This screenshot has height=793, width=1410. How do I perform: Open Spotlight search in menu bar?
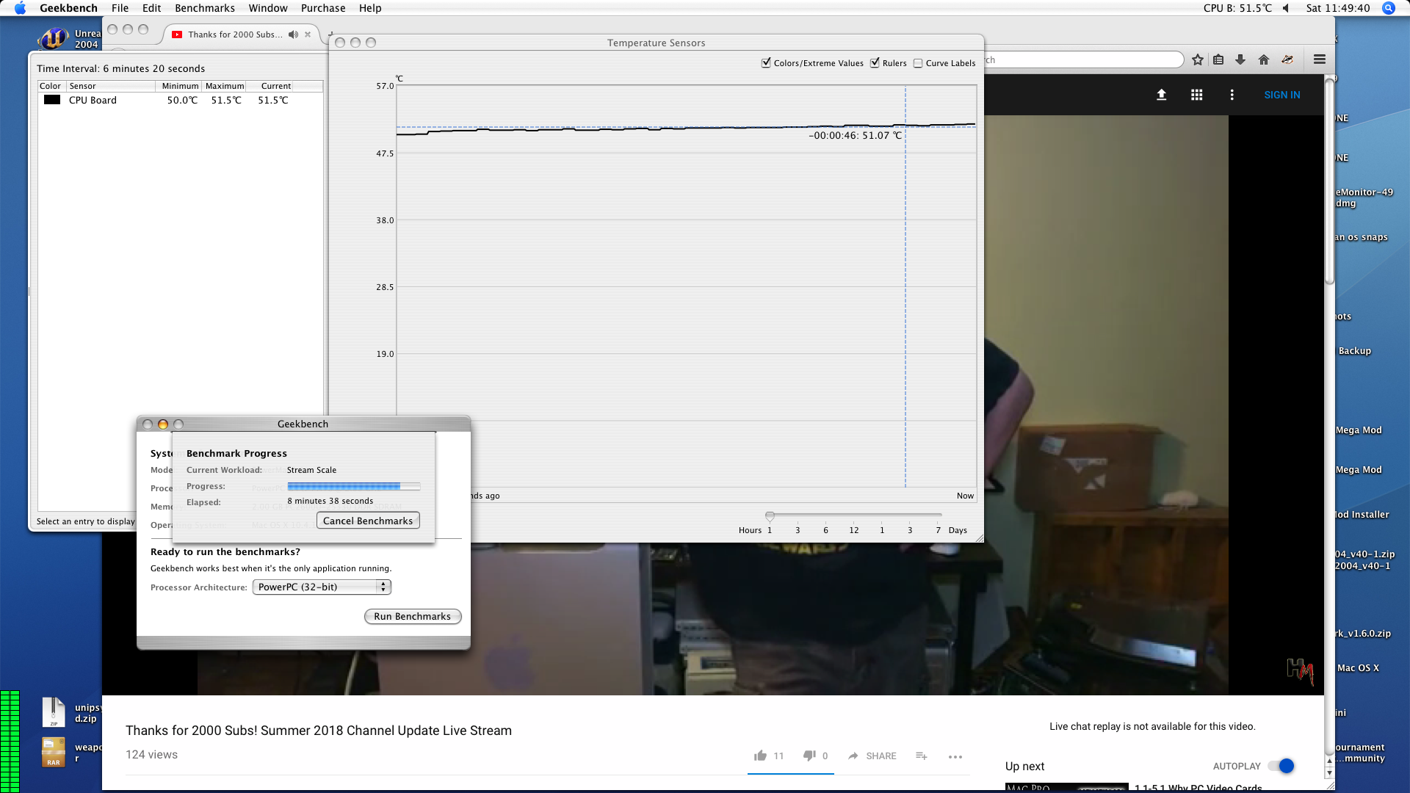(1388, 8)
